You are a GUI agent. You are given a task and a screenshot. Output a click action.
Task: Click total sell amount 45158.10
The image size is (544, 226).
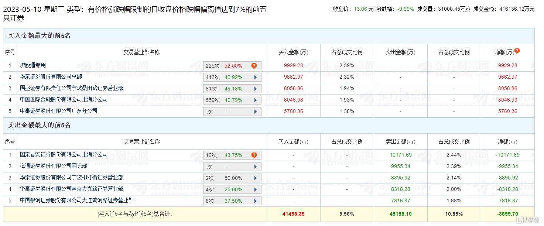pyautogui.click(x=401, y=214)
